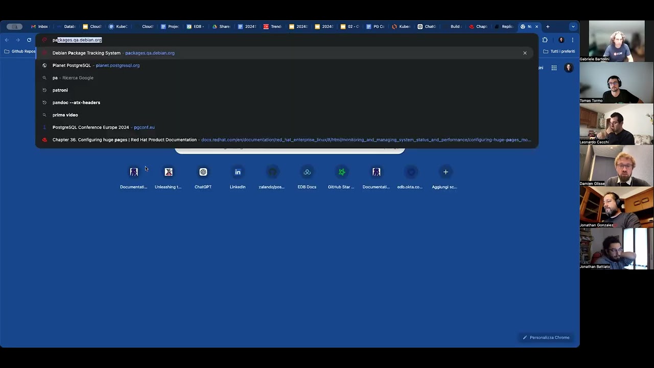Switch to the Inbox Gmail tab
The width and height of the screenshot is (654, 368).
pyautogui.click(x=40, y=27)
